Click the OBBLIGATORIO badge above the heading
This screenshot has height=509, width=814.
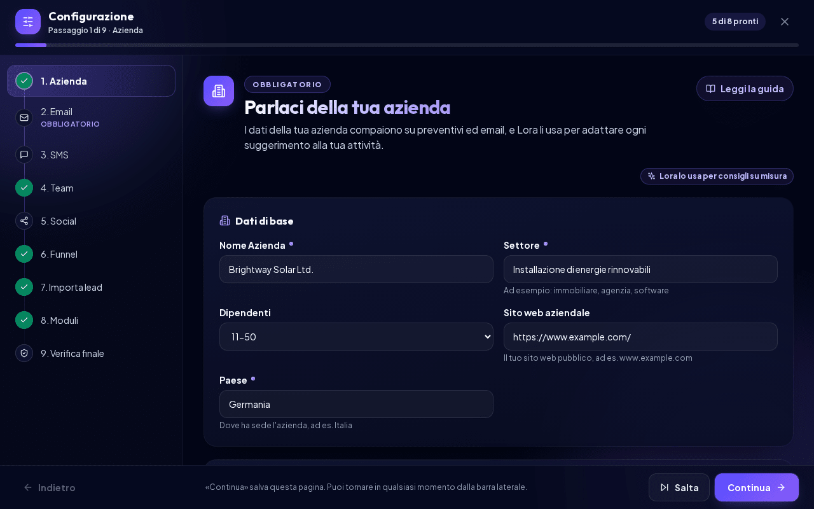pyautogui.click(x=287, y=84)
